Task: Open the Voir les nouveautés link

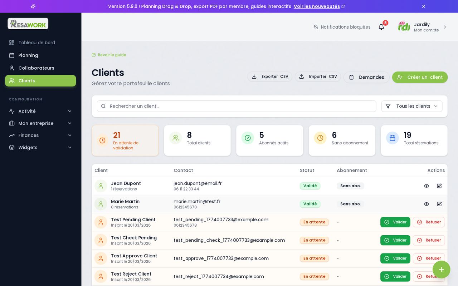Action: [x=319, y=6]
